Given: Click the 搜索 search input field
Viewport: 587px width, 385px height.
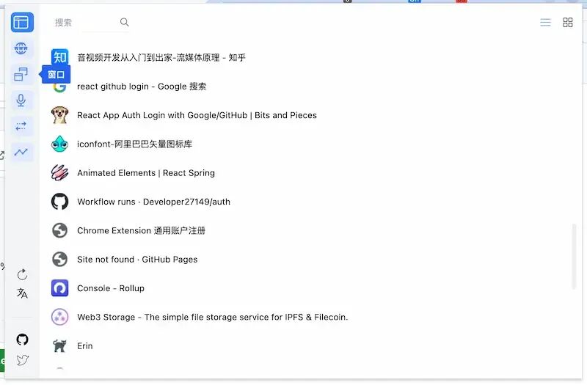Looking at the screenshot, I should (x=85, y=23).
